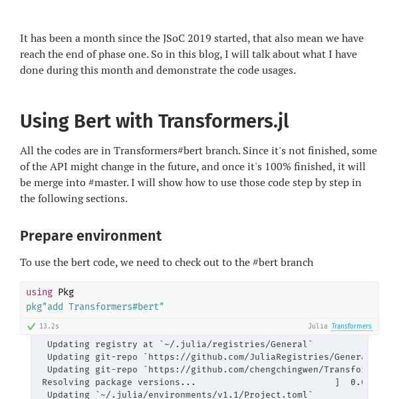The width and height of the screenshot is (399, 399).
Task: Click the intro paragraph about JSoC 2019
Action: click(x=192, y=55)
